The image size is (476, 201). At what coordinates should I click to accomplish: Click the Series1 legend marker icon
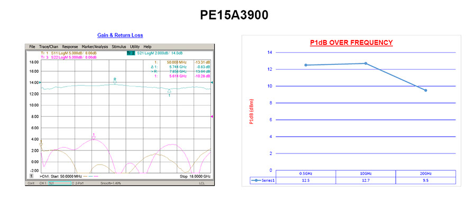(x=257, y=180)
